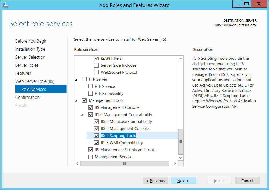Click the horizontal scrollbar thumb

[x=125, y=163]
